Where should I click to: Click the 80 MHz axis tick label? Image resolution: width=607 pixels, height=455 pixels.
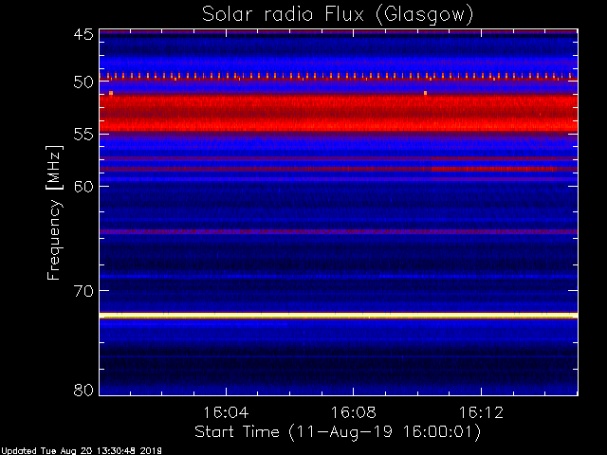83,390
